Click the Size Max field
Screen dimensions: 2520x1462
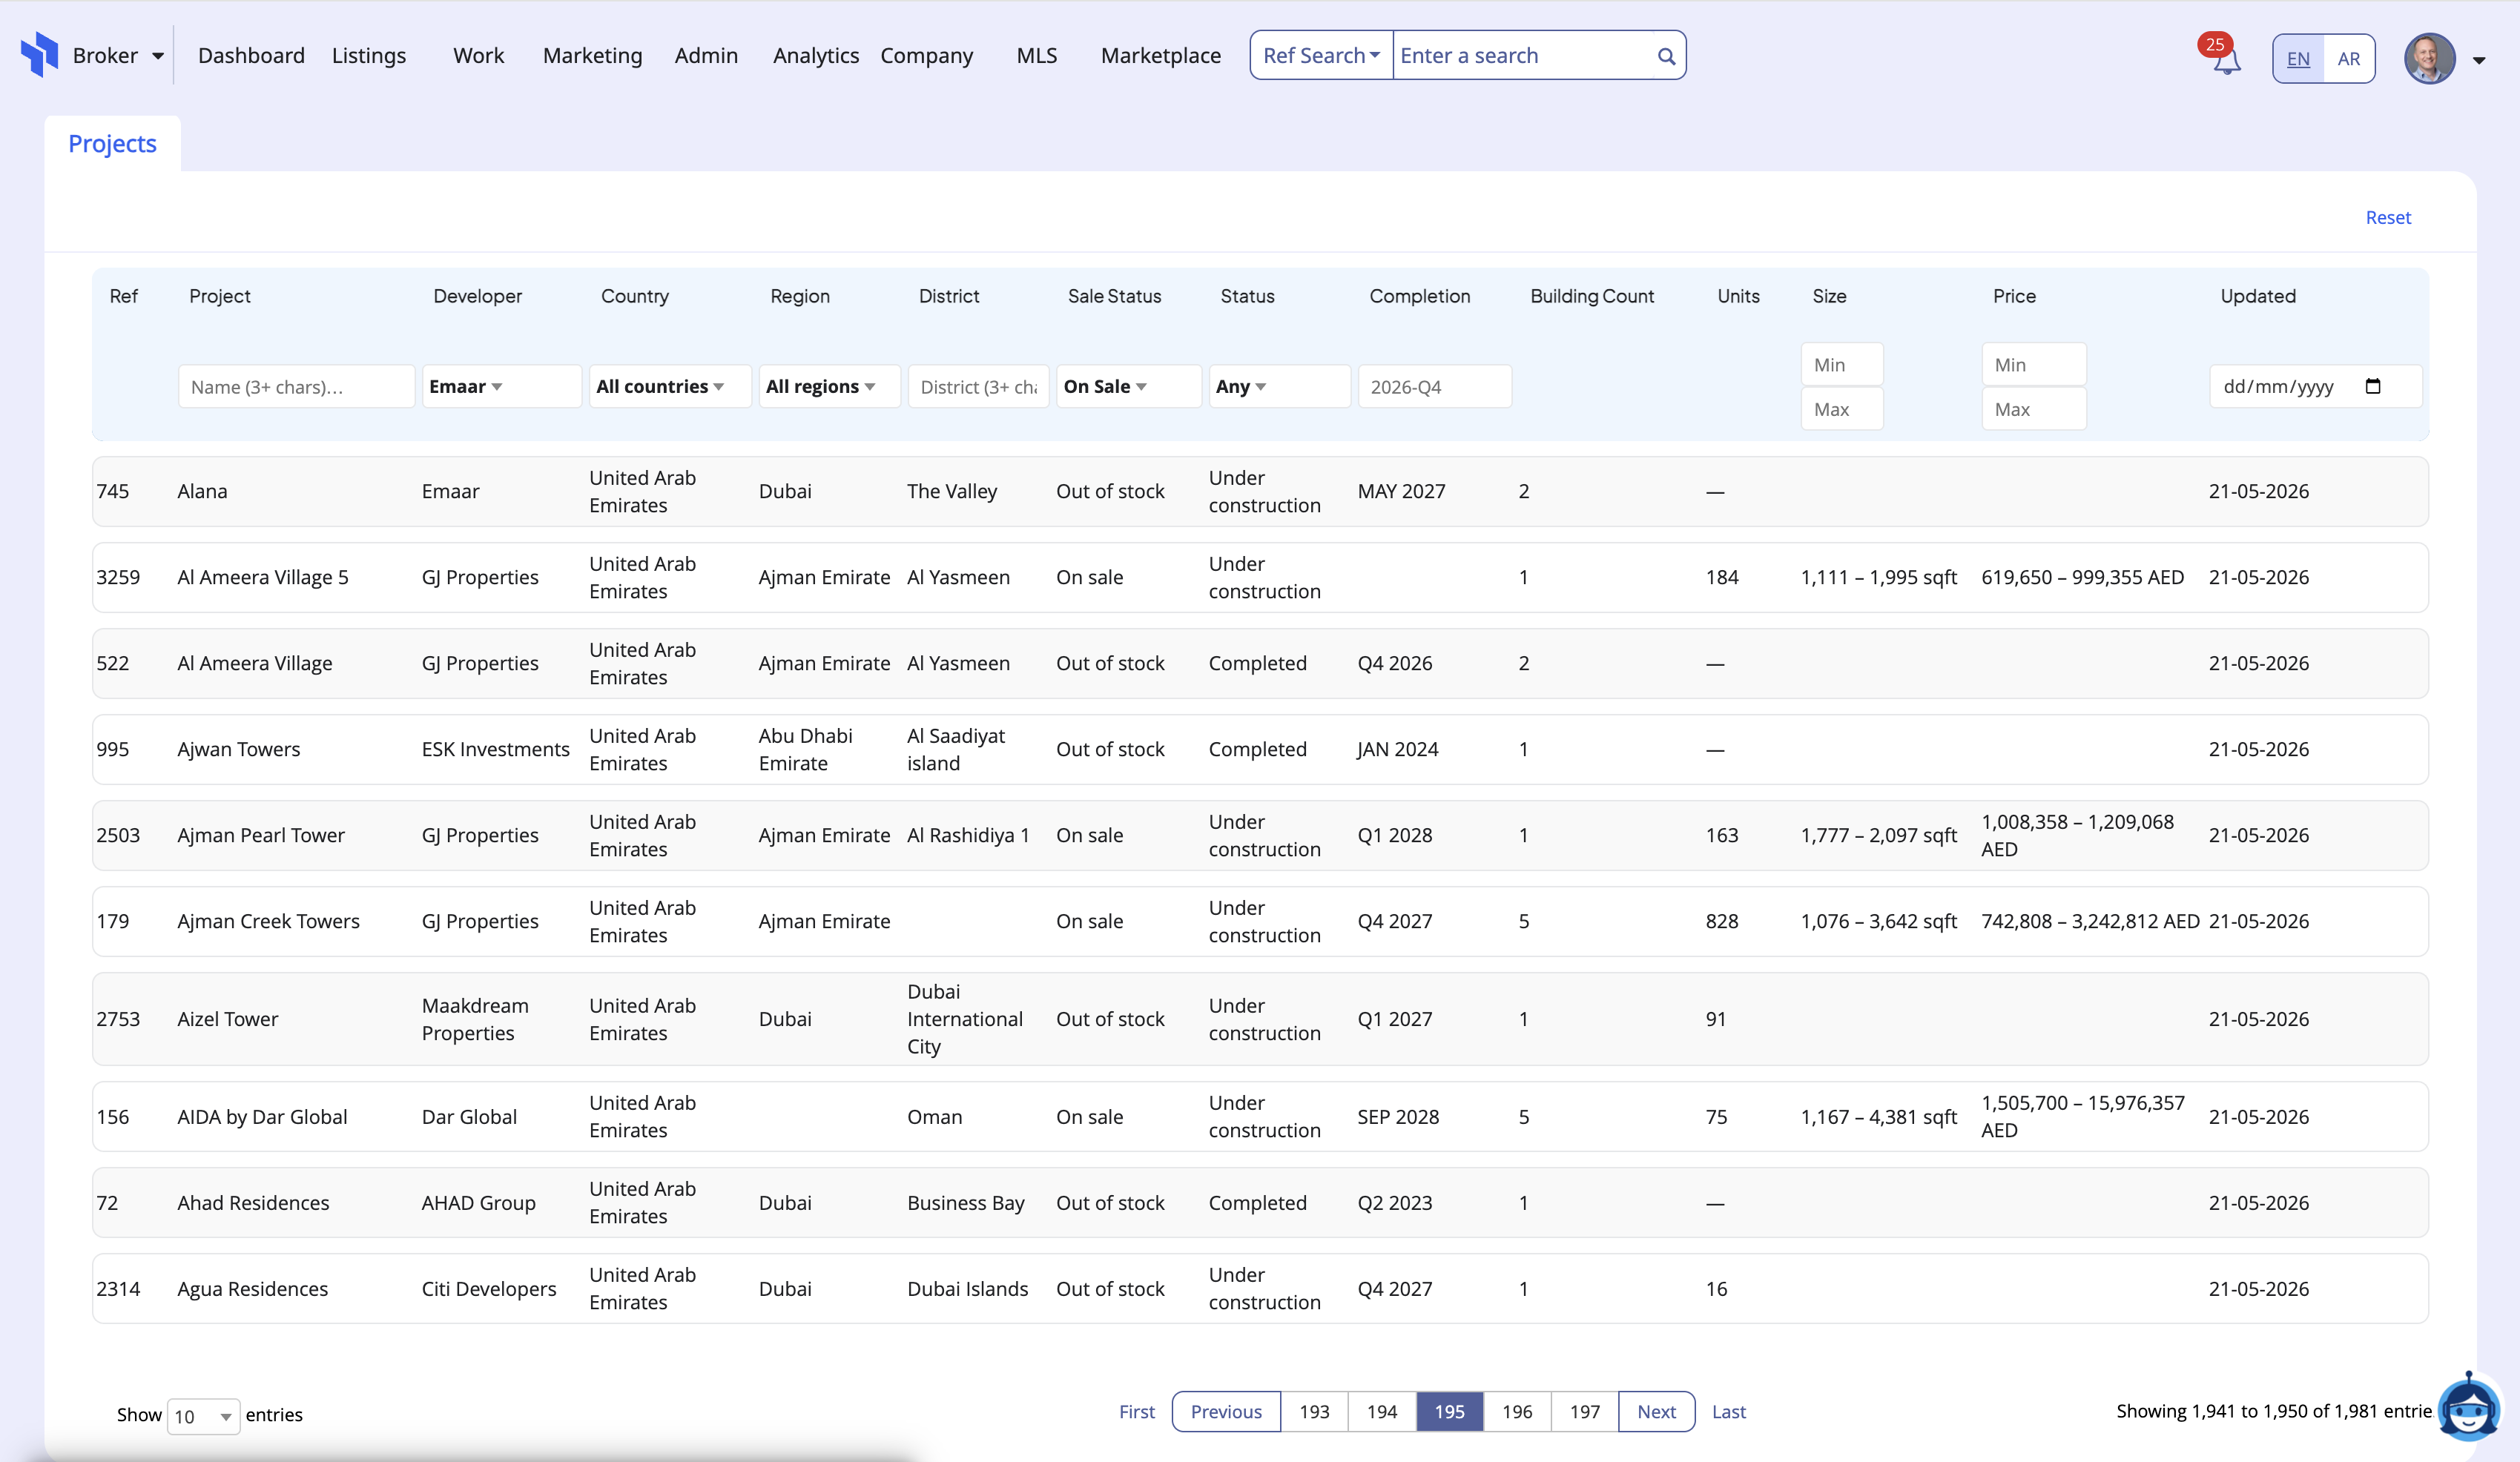1842,409
